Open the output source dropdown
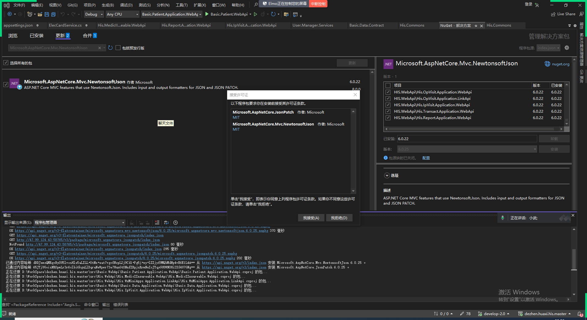Image resolution: width=587 pixels, height=320 pixels. 79,222
